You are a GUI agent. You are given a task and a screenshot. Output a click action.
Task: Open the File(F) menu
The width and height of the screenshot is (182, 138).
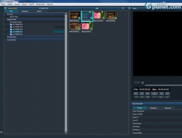(3, 4)
